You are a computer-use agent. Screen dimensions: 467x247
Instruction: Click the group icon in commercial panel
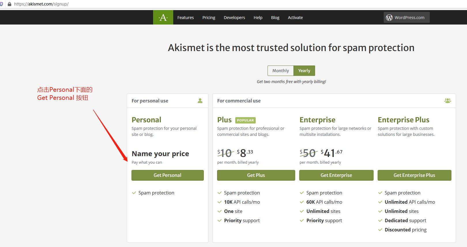447,101
